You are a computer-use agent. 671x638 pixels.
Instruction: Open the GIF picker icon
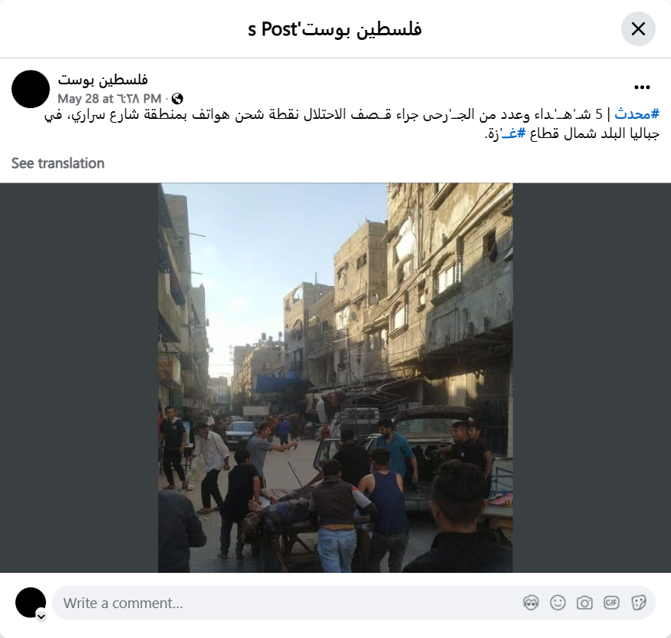coord(611,603)
